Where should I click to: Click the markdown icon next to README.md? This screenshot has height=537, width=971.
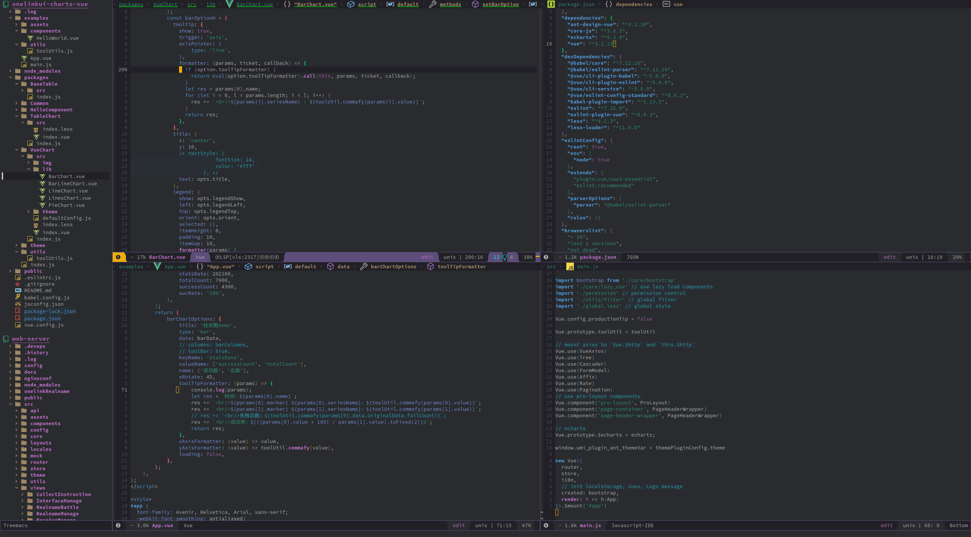click(x=18, y=290)
